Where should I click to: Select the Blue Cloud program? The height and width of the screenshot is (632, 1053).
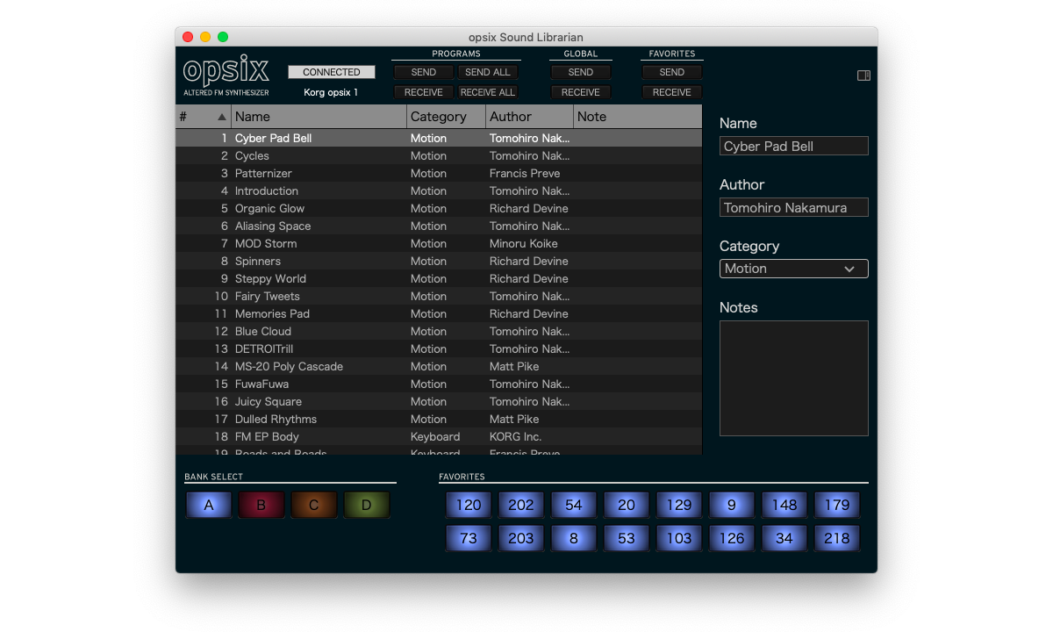pyautogui.click(x=439, y=331)
